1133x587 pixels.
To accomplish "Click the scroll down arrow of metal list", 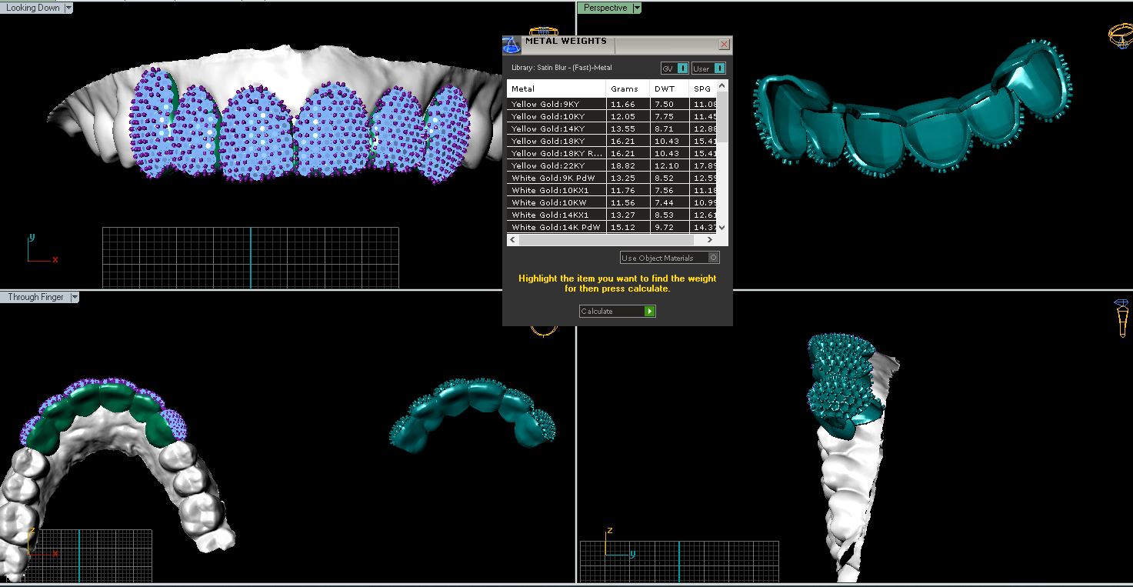I will tap(722, 228).
